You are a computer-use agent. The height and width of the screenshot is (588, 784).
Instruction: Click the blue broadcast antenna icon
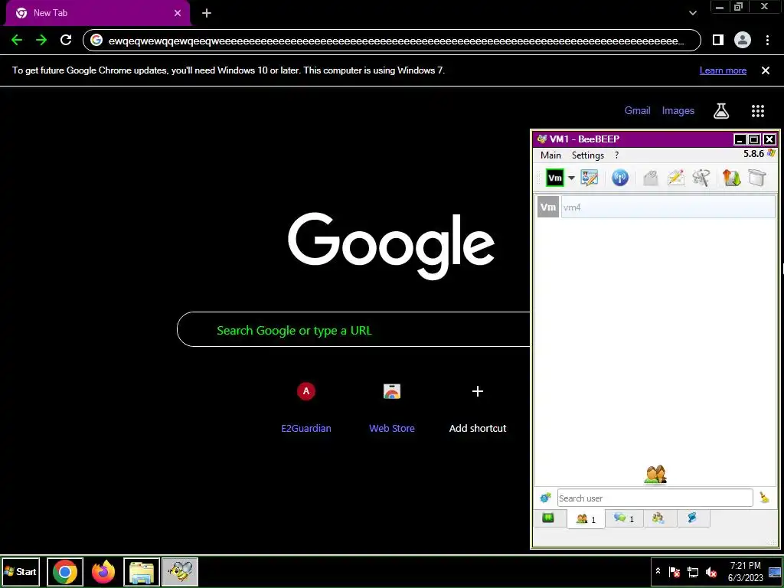[x=620, y=178]
